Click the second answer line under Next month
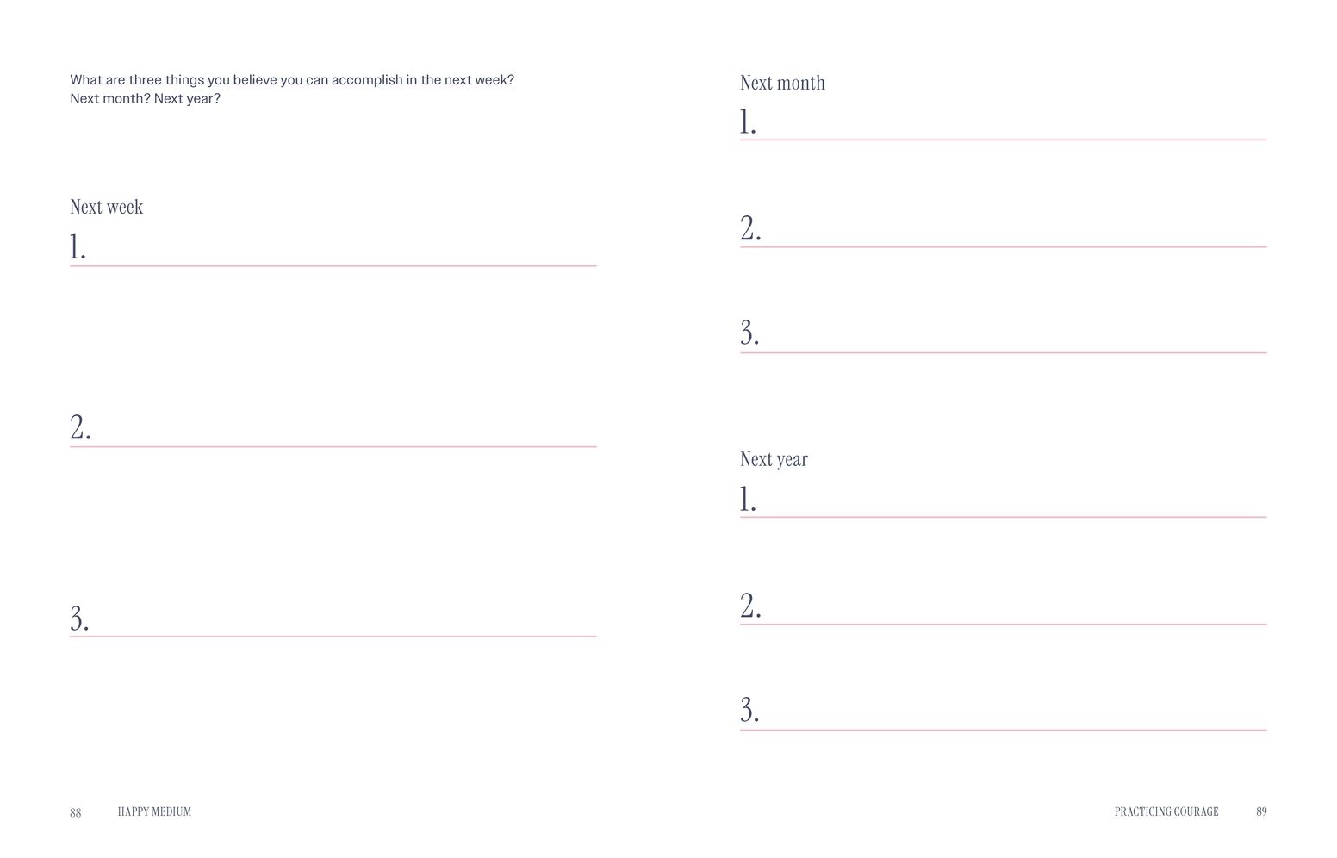Viewport: 1337px width, 858px height. pos(1012,238)
